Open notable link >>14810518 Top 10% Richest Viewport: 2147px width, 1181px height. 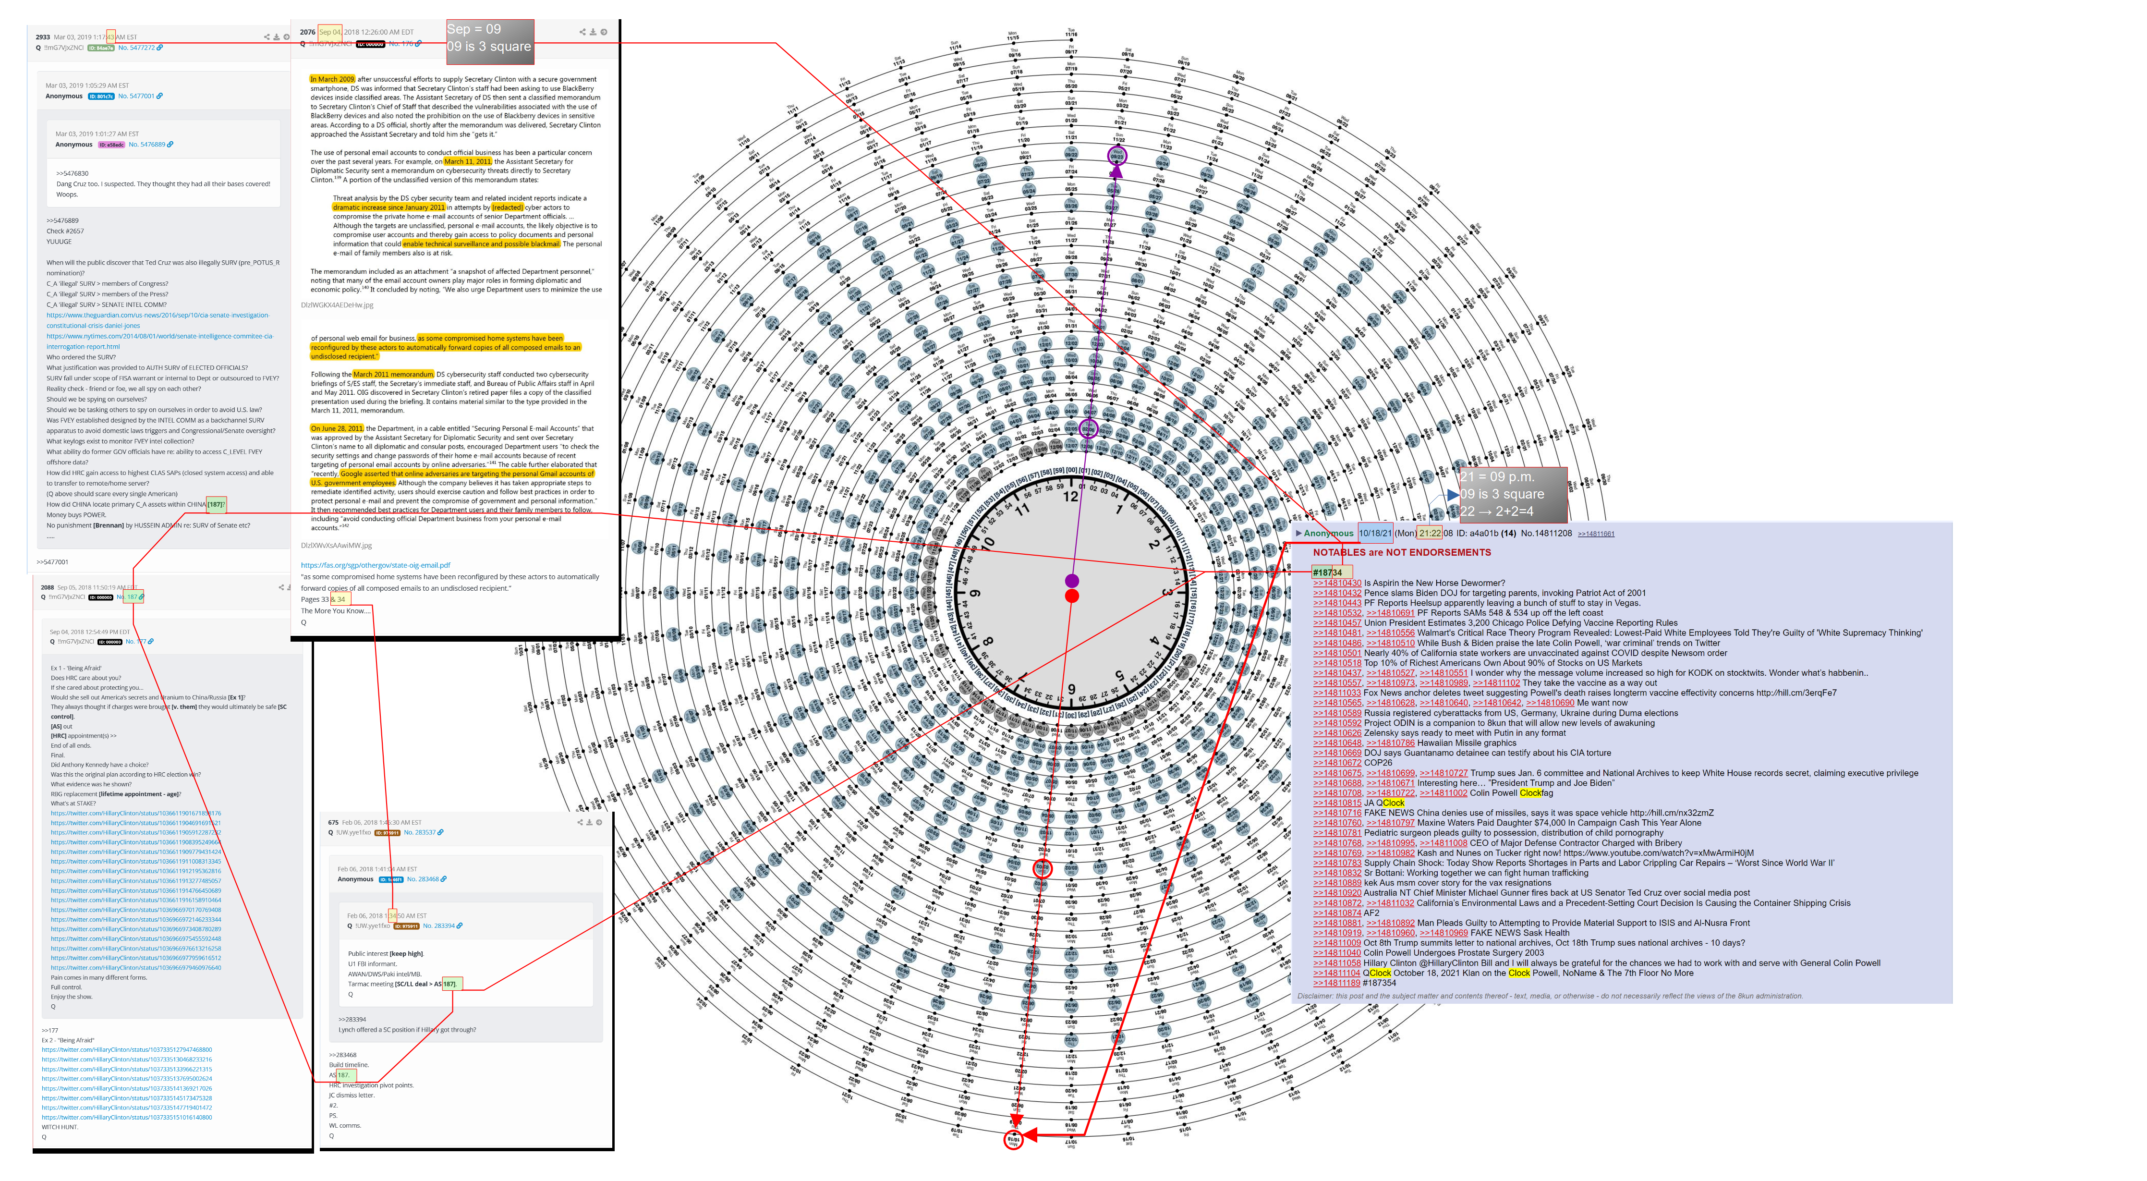pos(1337,663)
